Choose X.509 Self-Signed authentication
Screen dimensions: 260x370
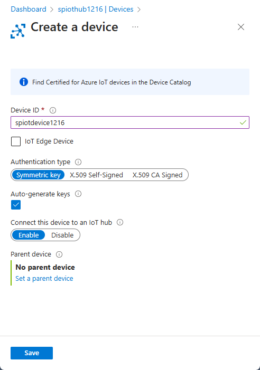click(x=96, y=175)
